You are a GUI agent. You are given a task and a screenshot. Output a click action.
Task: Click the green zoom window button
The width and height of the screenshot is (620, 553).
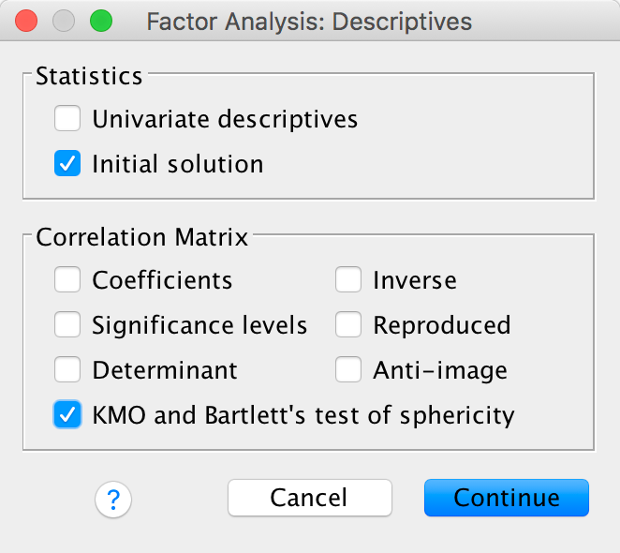pos(99,21)
